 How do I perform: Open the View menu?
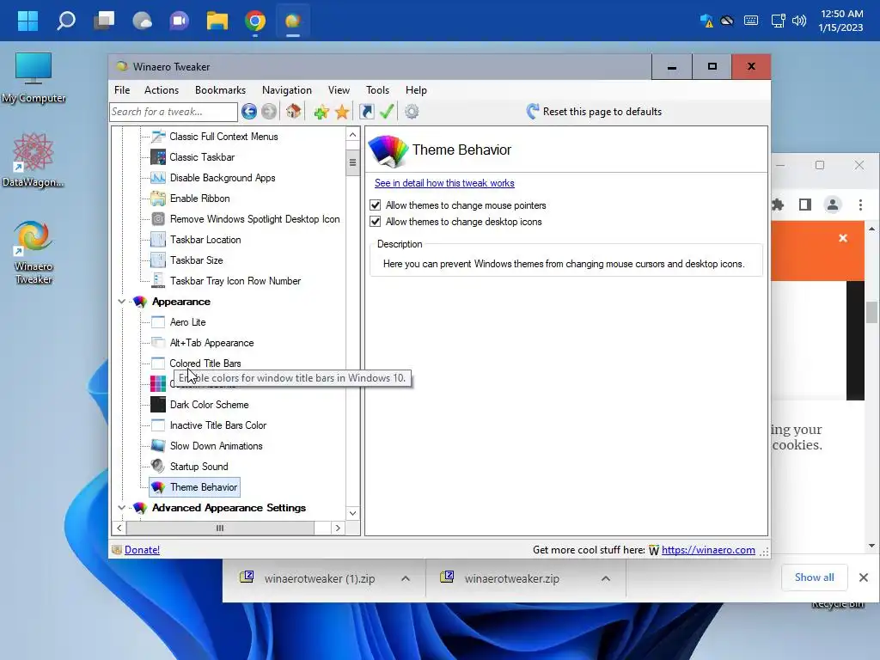coord(339,89)
